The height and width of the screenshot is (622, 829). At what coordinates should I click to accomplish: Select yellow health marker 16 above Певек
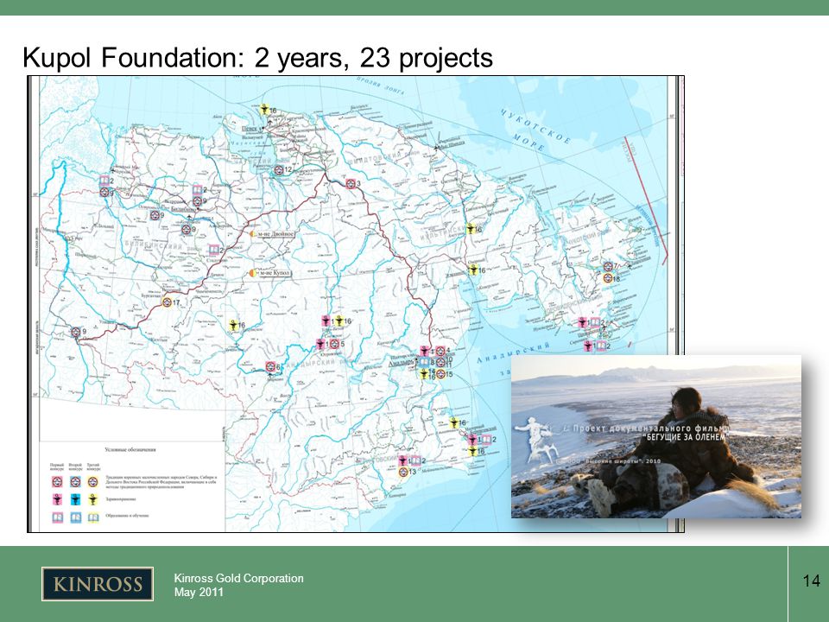coord(264,110)
